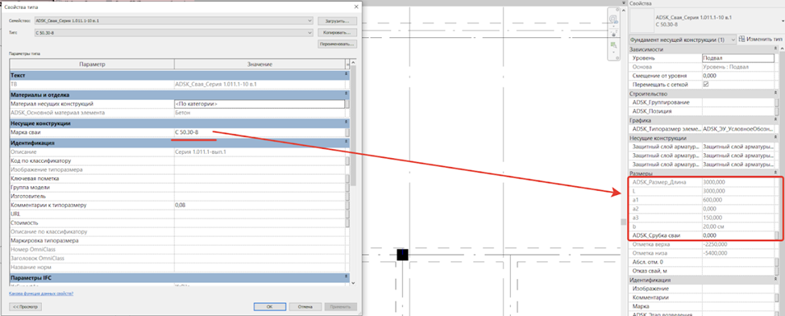Click the Маркировка типоразмера row
785x316 pixels.
pyautogui.click(x=180, y=241)
